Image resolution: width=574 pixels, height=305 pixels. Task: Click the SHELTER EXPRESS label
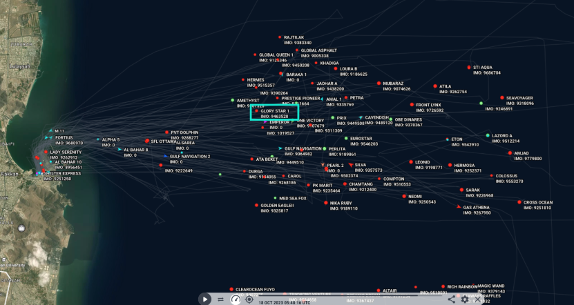click(x=62, y=173)
